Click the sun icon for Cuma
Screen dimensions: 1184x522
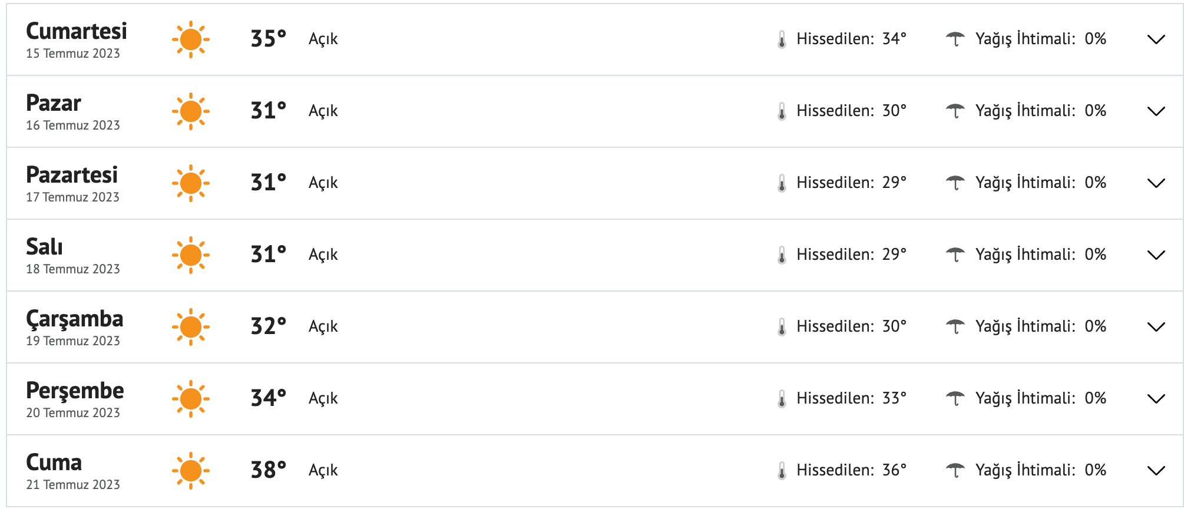[190, 471]
